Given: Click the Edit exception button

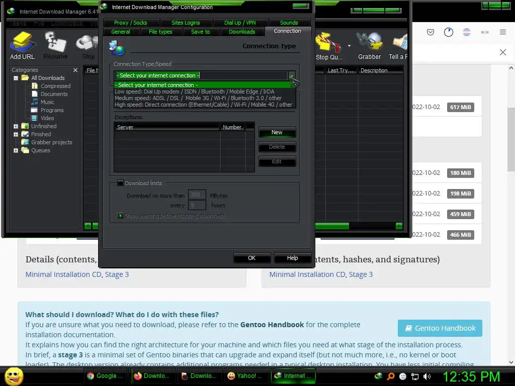Looking at the screenshot, I should tap(277, 161).
